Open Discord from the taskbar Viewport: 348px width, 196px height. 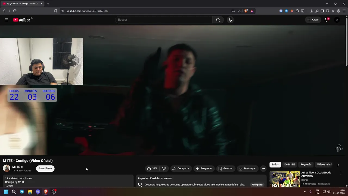(x=38, y=192)
